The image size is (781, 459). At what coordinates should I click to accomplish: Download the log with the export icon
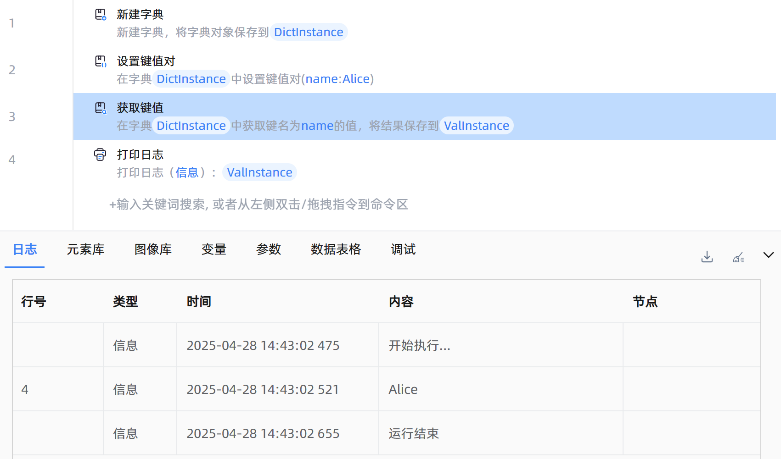pos(707,257)
